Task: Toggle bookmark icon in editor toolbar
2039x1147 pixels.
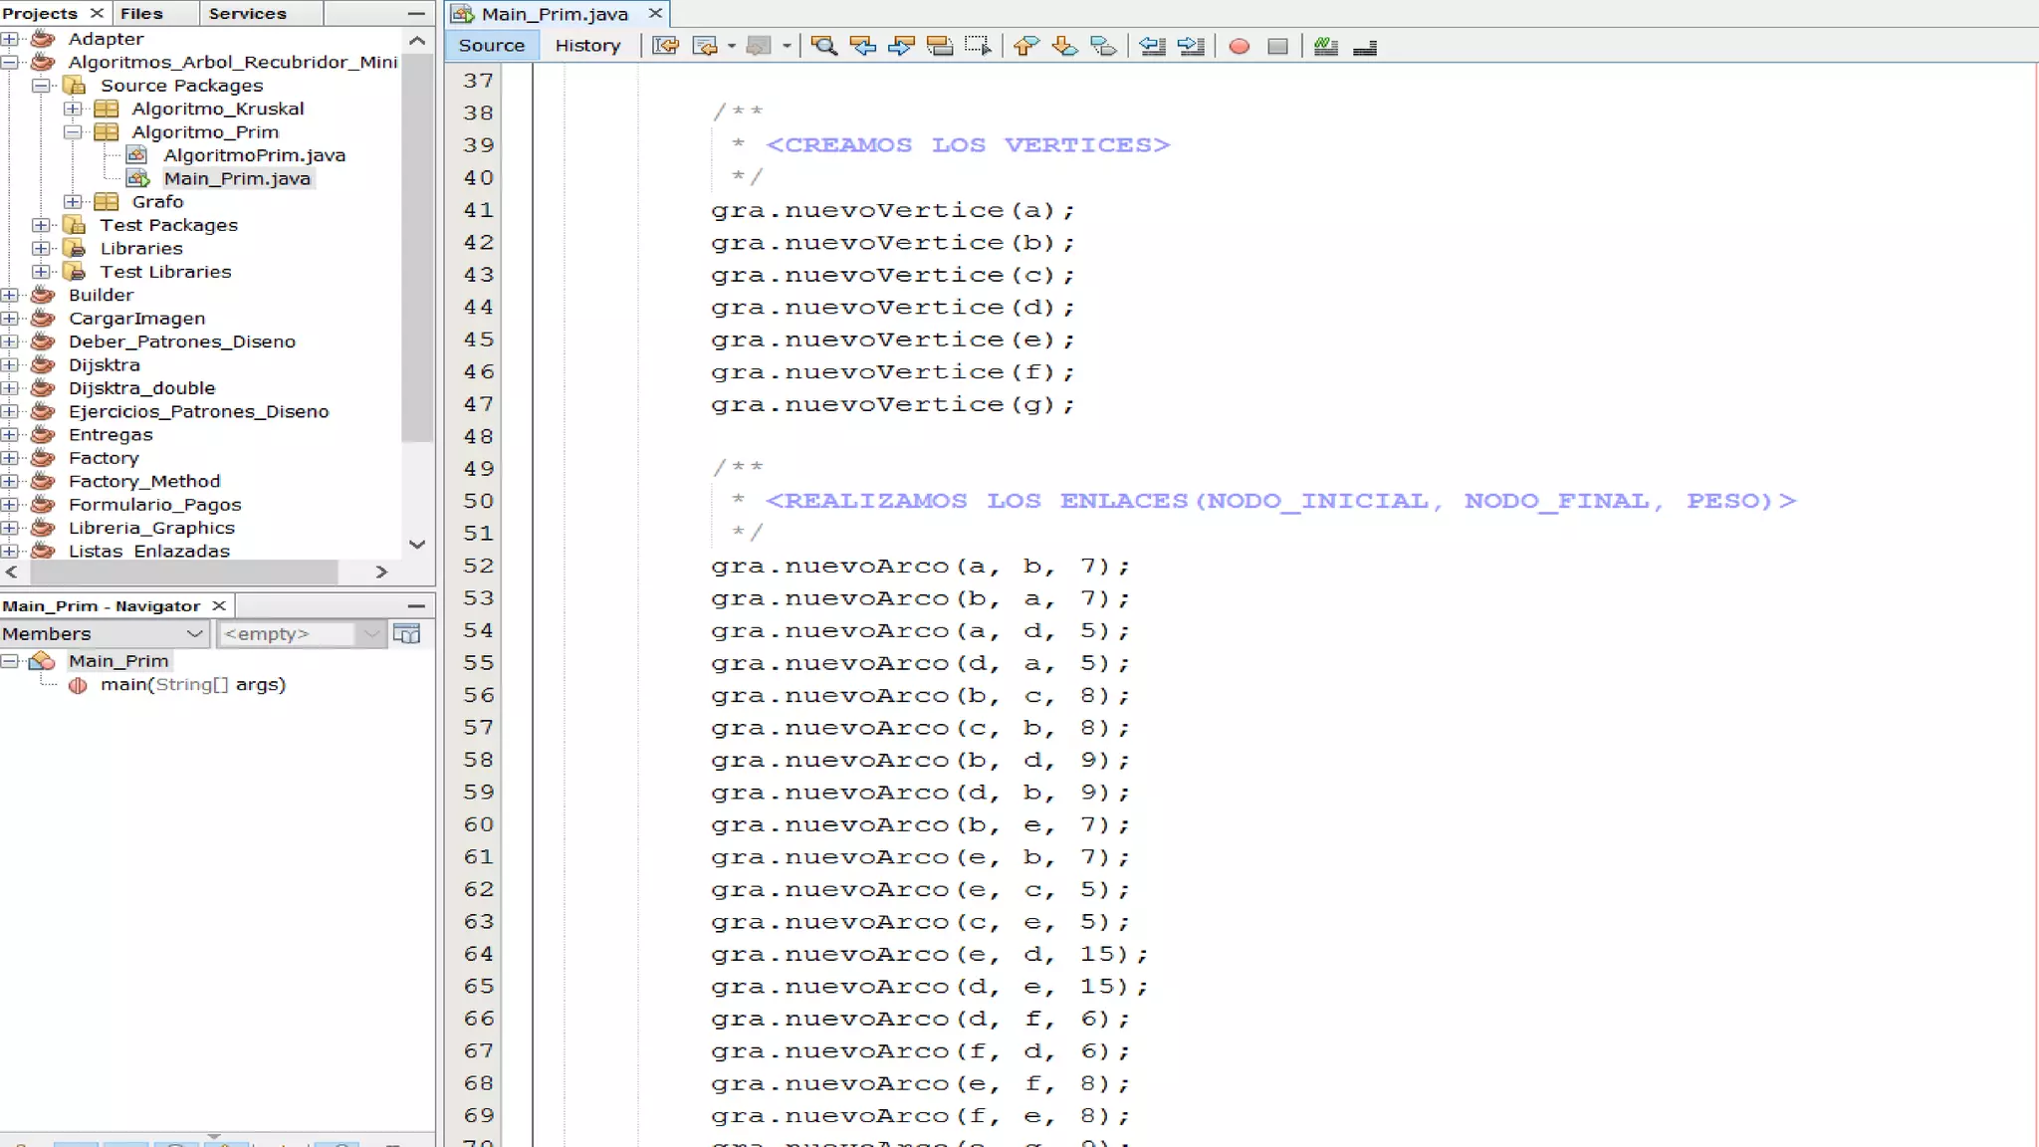Action: [x=1103, y=46]
